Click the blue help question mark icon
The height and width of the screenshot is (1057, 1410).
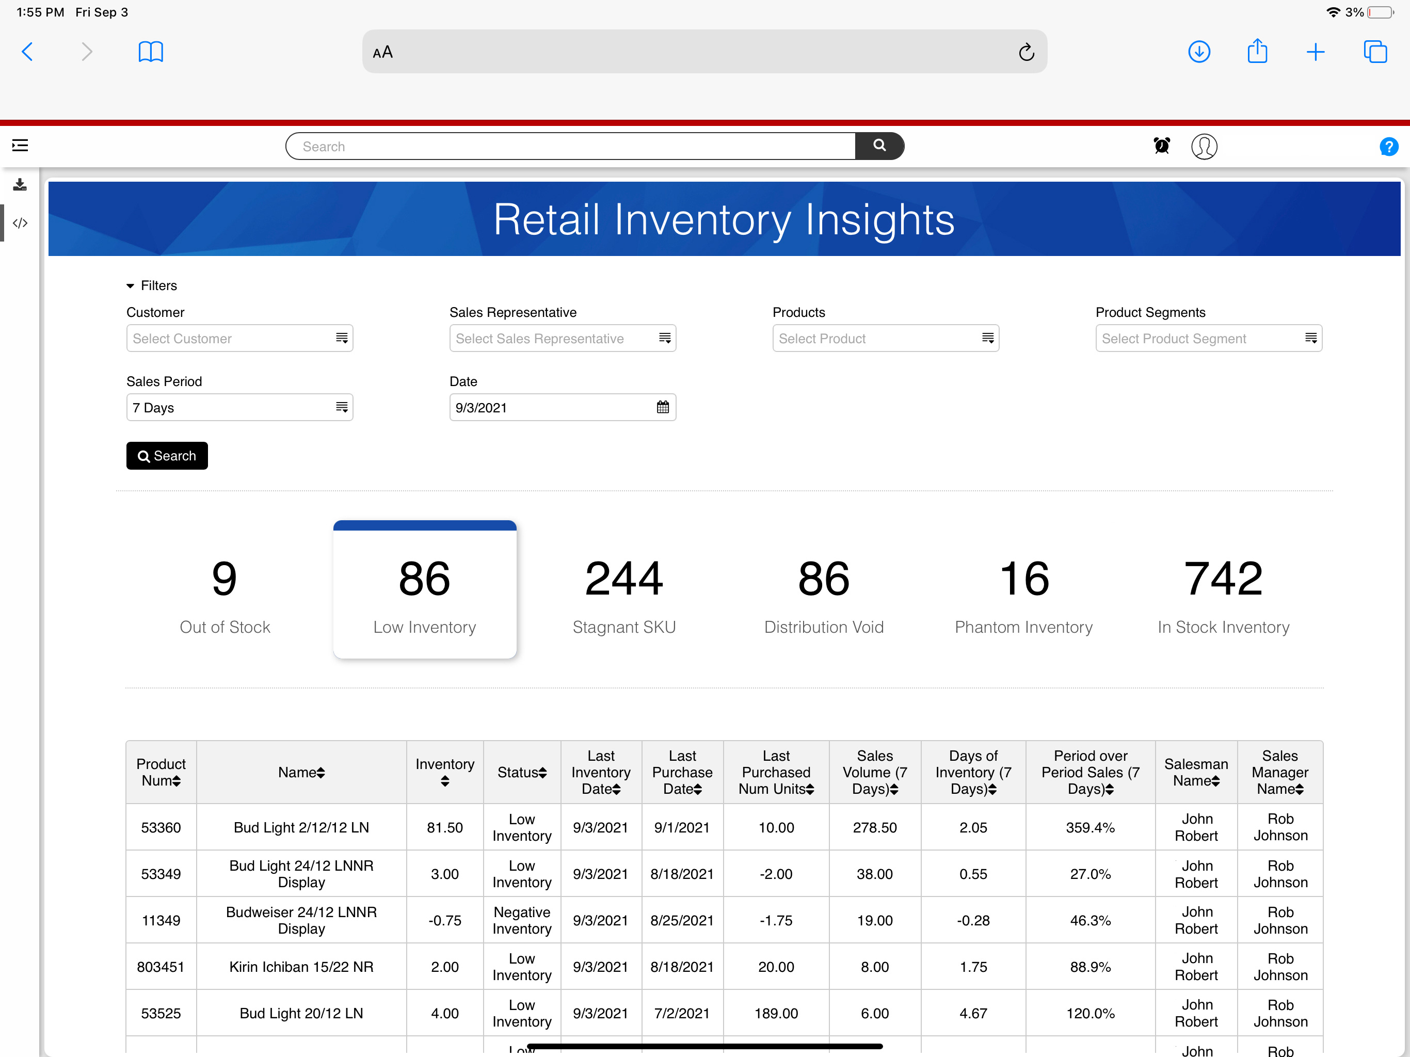click(1388, 147)
